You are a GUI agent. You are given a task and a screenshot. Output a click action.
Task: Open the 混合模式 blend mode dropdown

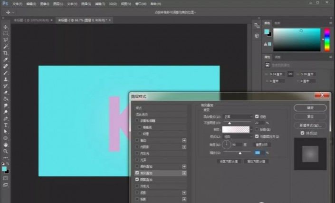(238, 116)
